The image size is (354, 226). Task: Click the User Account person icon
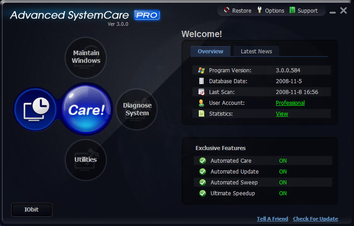(x=202, y=103)
